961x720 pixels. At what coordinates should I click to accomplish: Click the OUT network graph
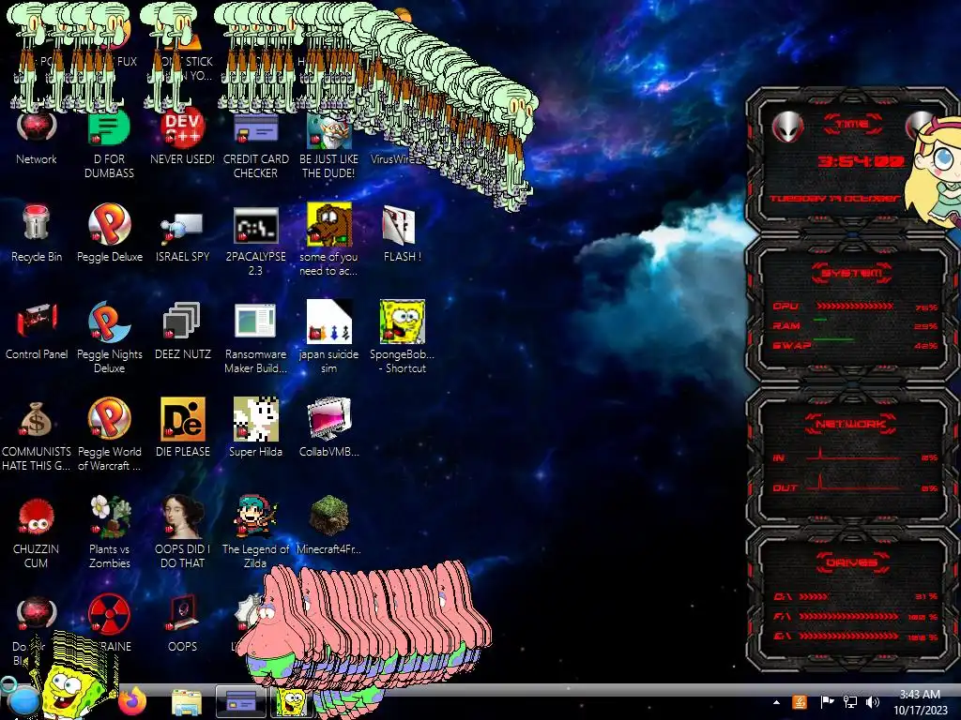pos(852,484)
